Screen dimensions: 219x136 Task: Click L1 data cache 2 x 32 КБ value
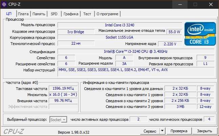(180, 88)
